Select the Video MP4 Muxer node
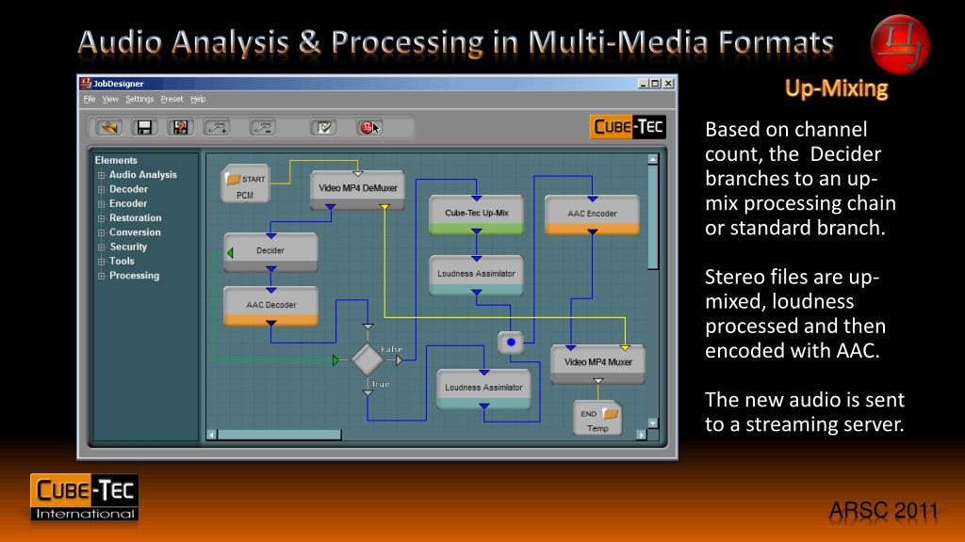The width and height of the screenshot is (965, 542). [597, 363]
